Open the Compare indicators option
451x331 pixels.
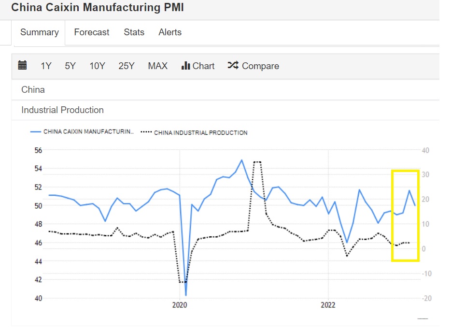[253, 66]
